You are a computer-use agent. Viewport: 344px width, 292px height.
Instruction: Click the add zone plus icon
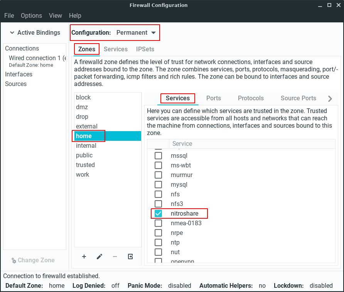point(84,257)
